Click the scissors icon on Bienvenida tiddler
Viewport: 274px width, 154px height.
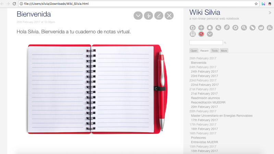click(x=148, y=15)
